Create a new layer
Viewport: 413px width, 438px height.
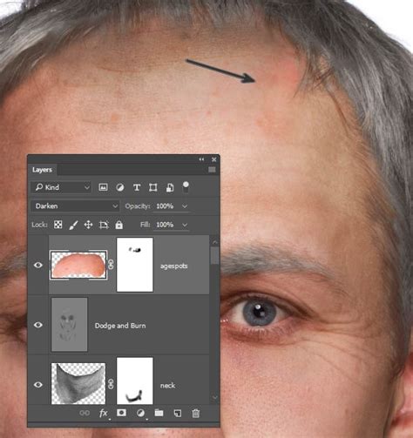click(x=178, y=413)
